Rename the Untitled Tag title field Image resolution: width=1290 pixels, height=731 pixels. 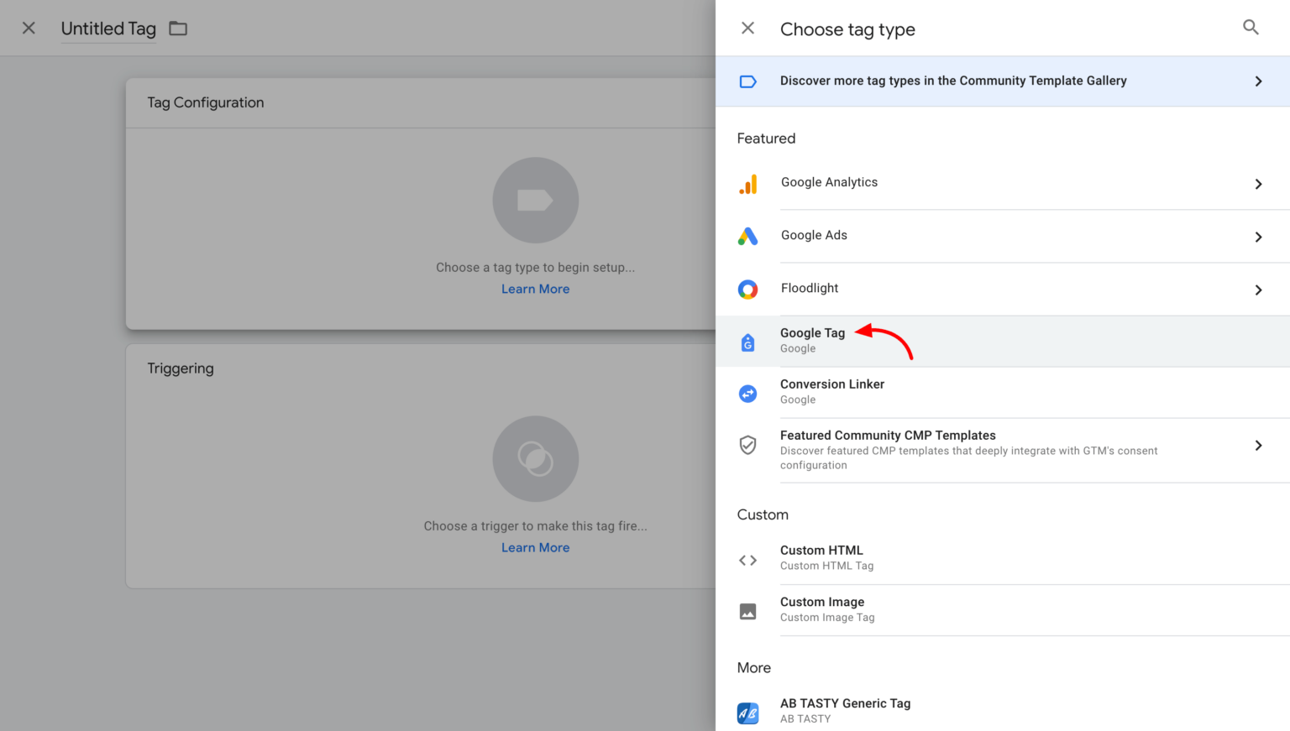click(107, 28)
